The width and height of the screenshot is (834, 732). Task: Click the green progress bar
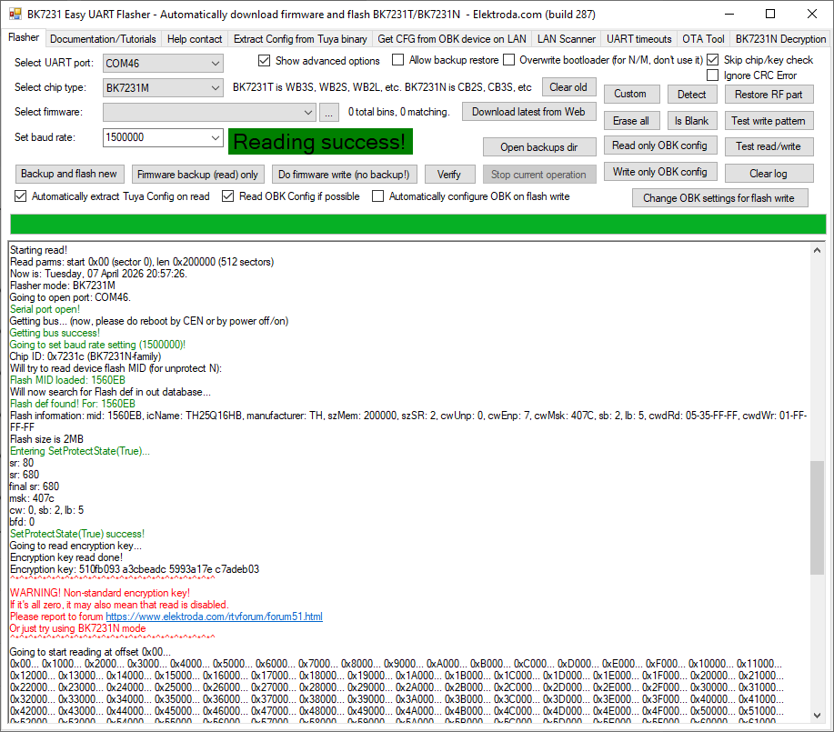418,224
